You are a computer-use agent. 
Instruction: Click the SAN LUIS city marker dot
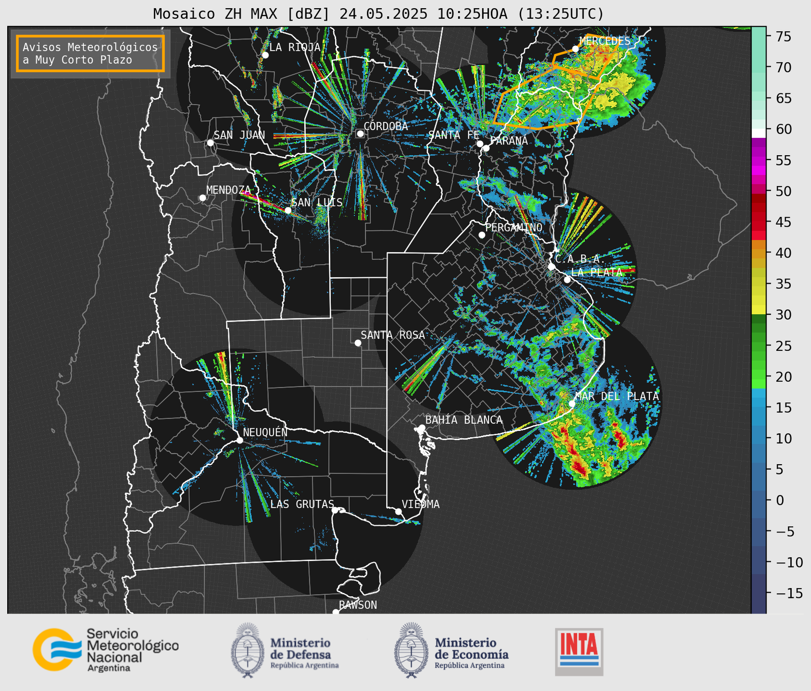288,210
